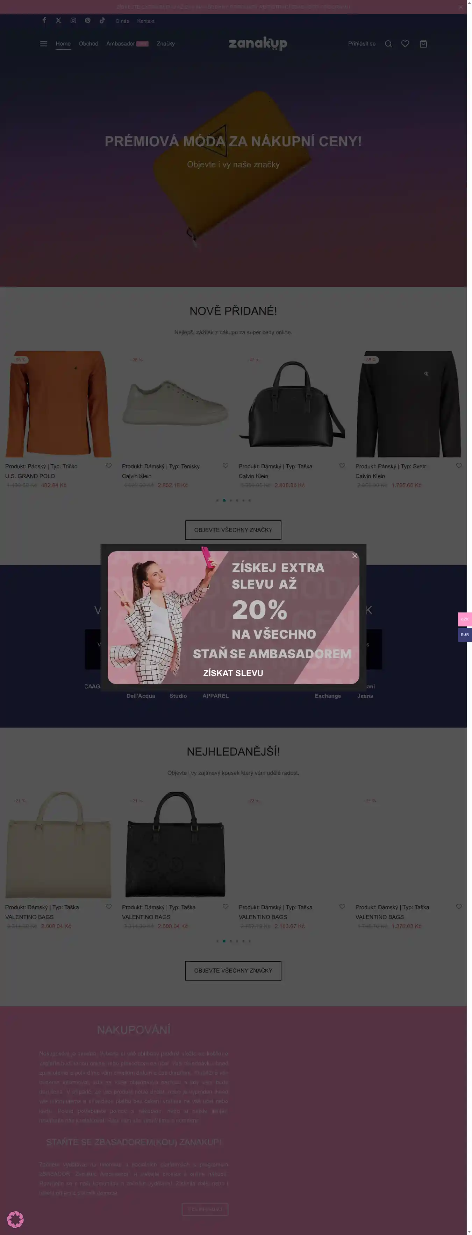Open the black Calvin Klein handbag thumbnail
The image size is (472, 1235).
pos(292,404)
